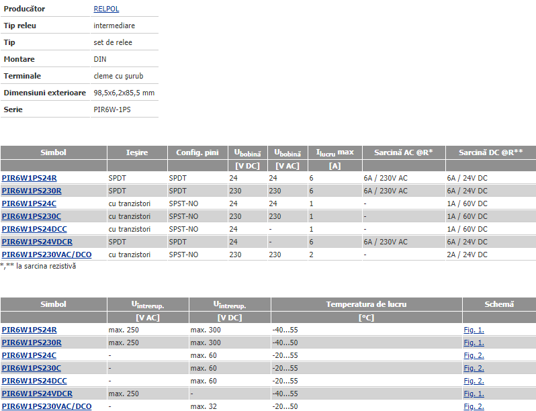
Task: Select the Ilucru max column header
Action: click(334, 152)
